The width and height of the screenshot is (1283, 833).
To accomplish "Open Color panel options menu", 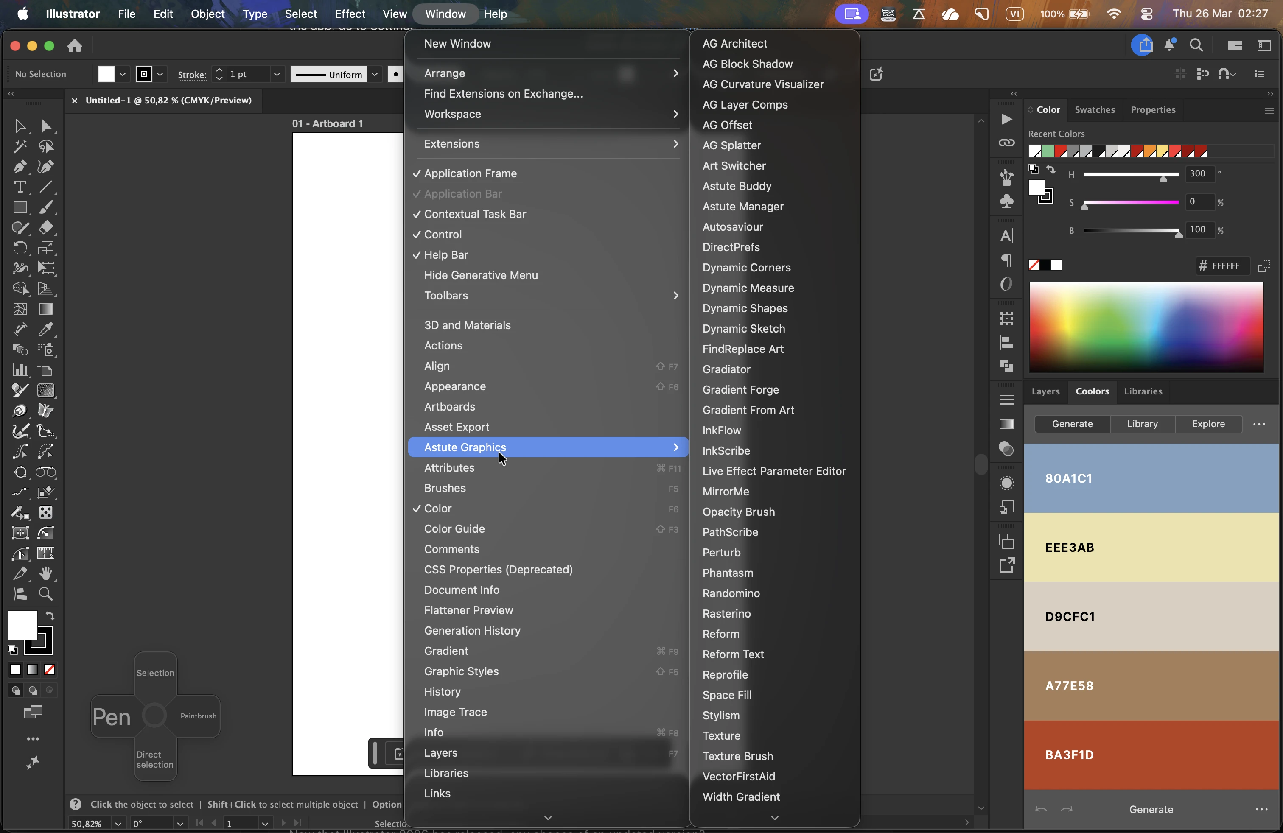I will pos(1269,110).
